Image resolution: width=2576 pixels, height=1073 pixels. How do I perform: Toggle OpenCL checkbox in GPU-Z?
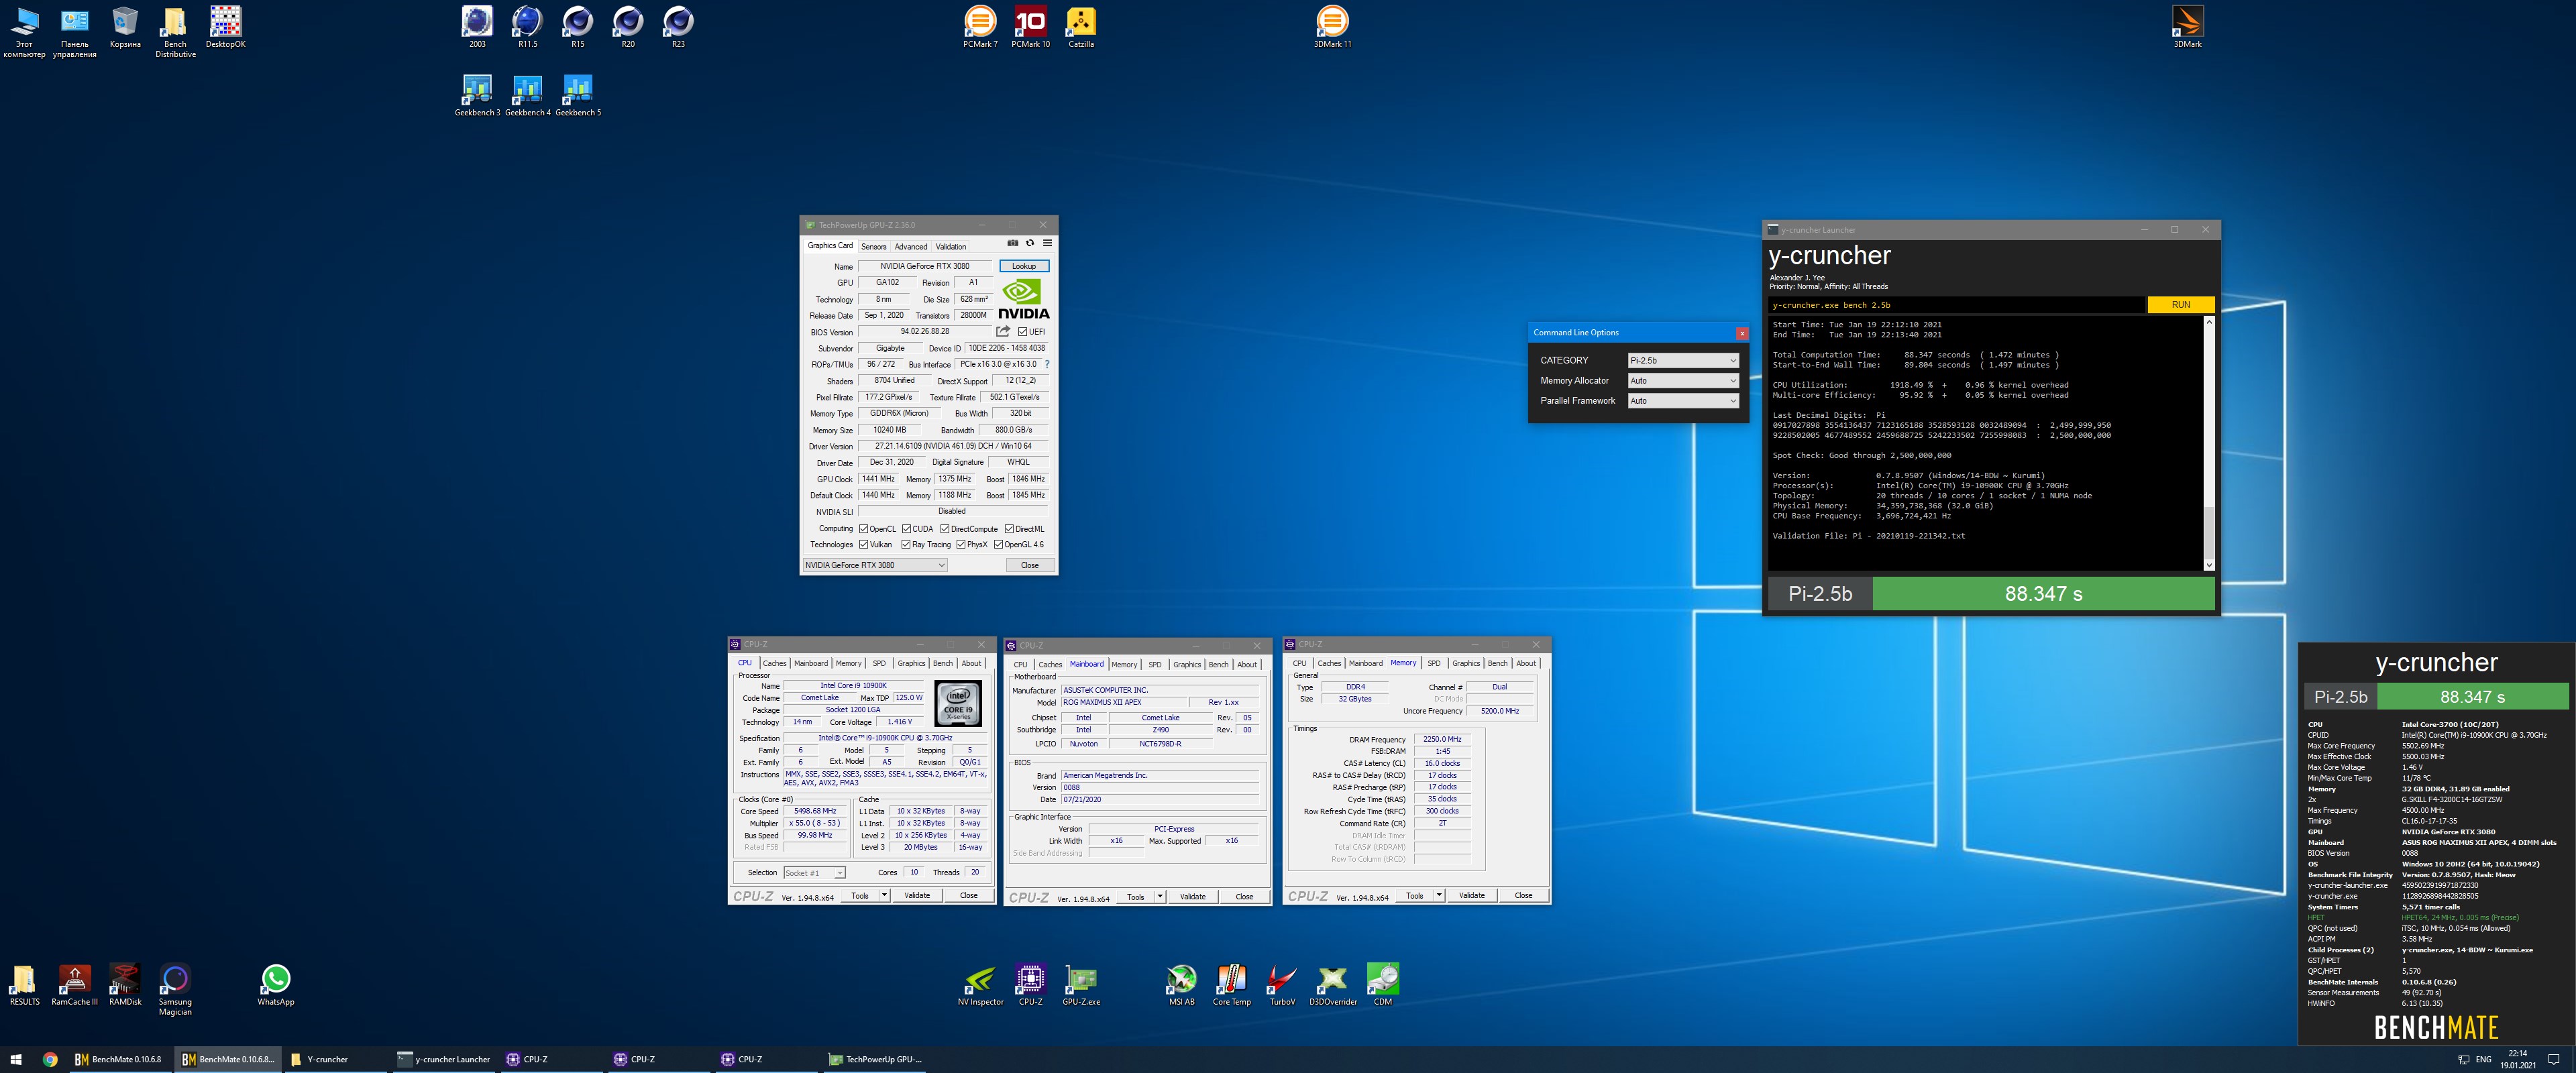click(864, 529)
